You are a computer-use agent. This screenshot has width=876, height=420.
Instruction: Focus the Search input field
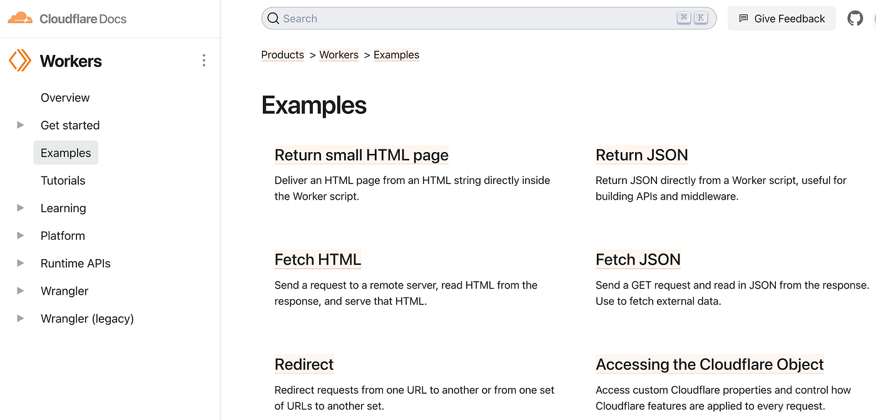(476, 19)
